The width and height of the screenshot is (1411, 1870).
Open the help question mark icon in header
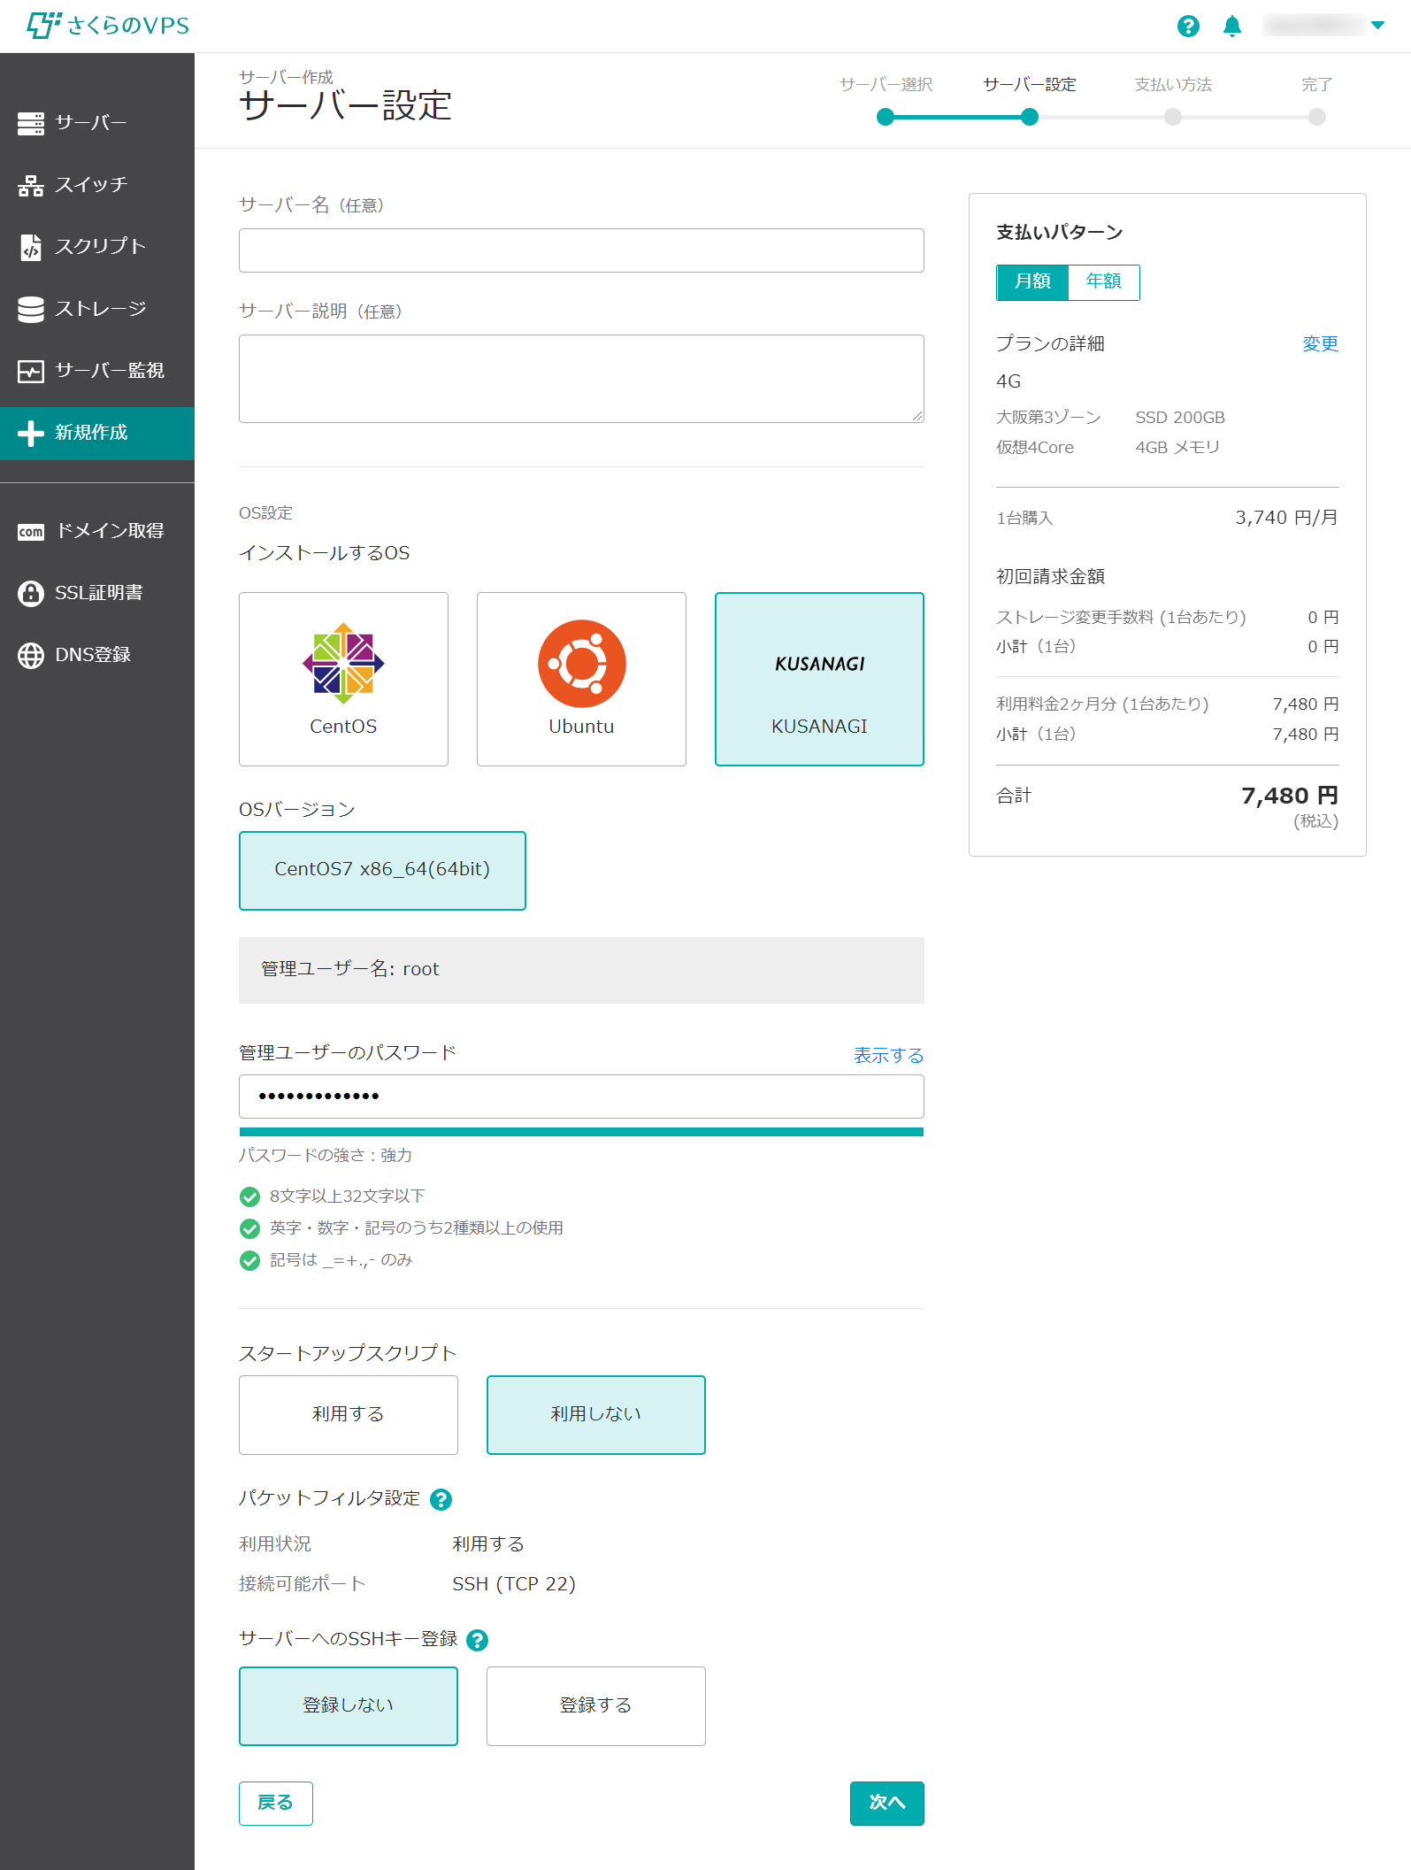click(x=1188, y=26)
